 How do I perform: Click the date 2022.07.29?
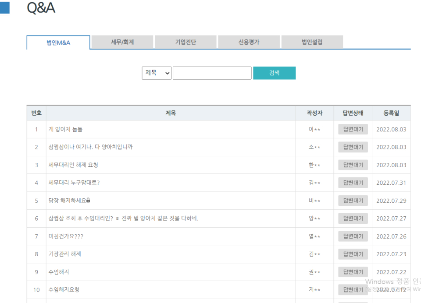tap(391, 201)
